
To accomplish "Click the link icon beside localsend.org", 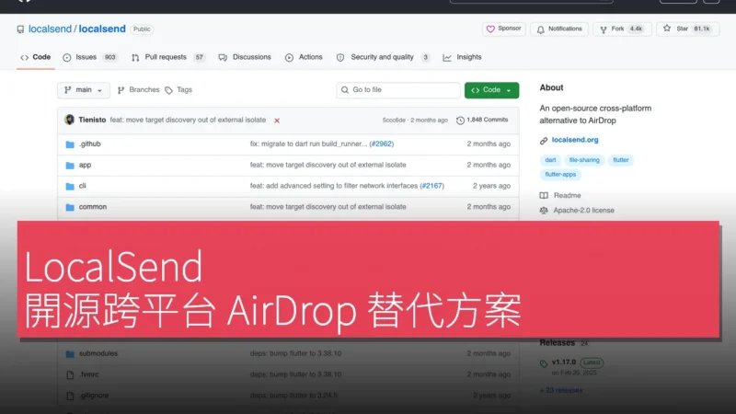I will tap(544, 141).
